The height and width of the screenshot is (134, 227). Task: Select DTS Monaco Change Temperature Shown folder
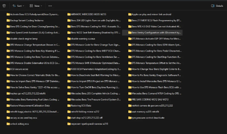click(x=35, y=45)
